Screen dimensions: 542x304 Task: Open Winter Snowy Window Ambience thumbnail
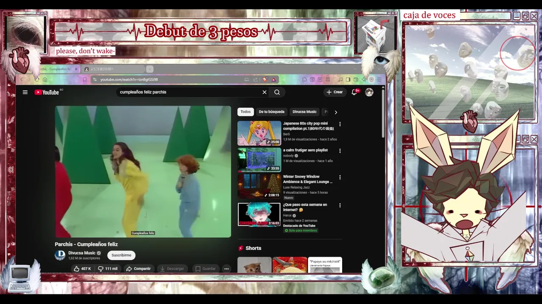pyautogui.click(x=259, y=186)
